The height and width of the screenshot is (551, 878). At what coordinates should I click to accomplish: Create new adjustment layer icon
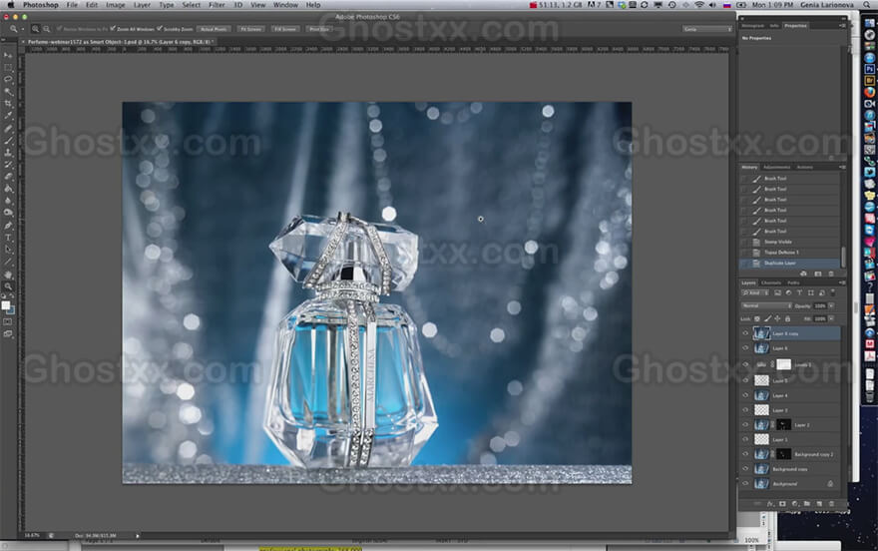(794, 504)
